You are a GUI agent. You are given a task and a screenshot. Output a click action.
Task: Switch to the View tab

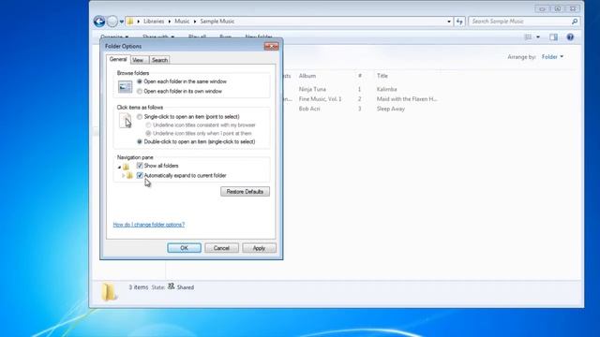point(138,60)
